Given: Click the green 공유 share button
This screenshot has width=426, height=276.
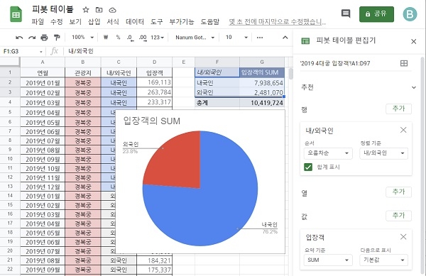Looking at the screenshot, I should [x=376, y=14].
